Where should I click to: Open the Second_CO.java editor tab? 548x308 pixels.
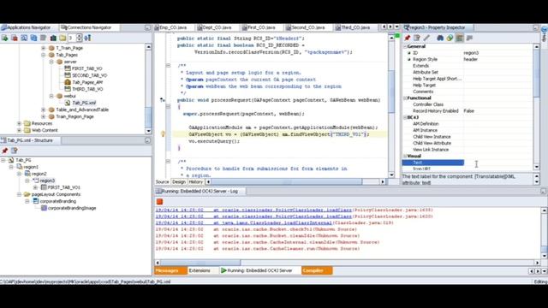point(307,27)
